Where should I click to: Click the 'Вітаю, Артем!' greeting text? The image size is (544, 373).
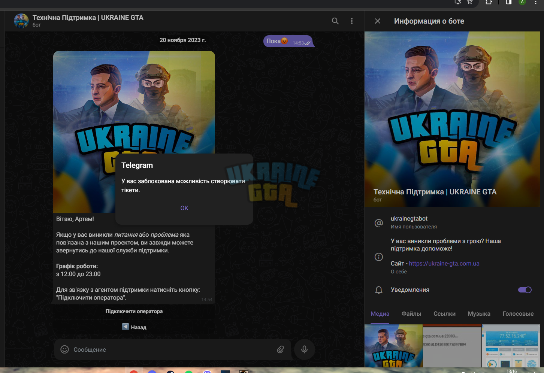pyautogui.click(x=75, y=219)
